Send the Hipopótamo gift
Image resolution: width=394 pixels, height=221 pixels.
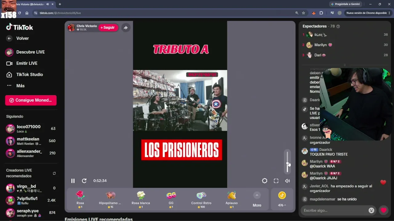coord(110,200)
